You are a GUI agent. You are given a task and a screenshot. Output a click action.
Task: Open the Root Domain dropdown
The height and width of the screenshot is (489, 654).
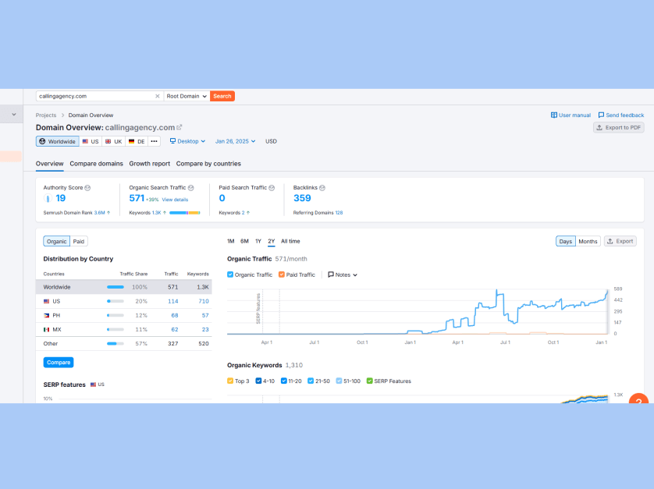pos(186,96)
